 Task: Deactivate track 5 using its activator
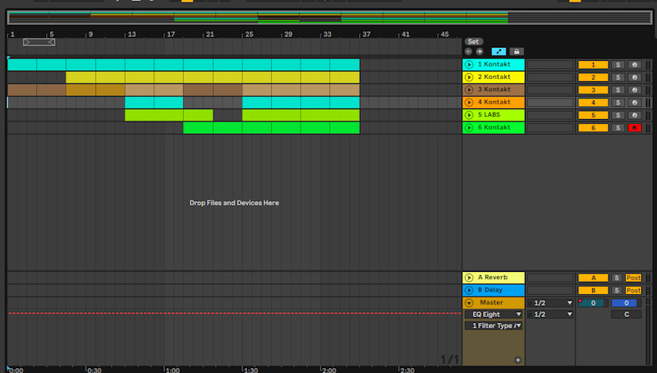(x=593, y=115)
